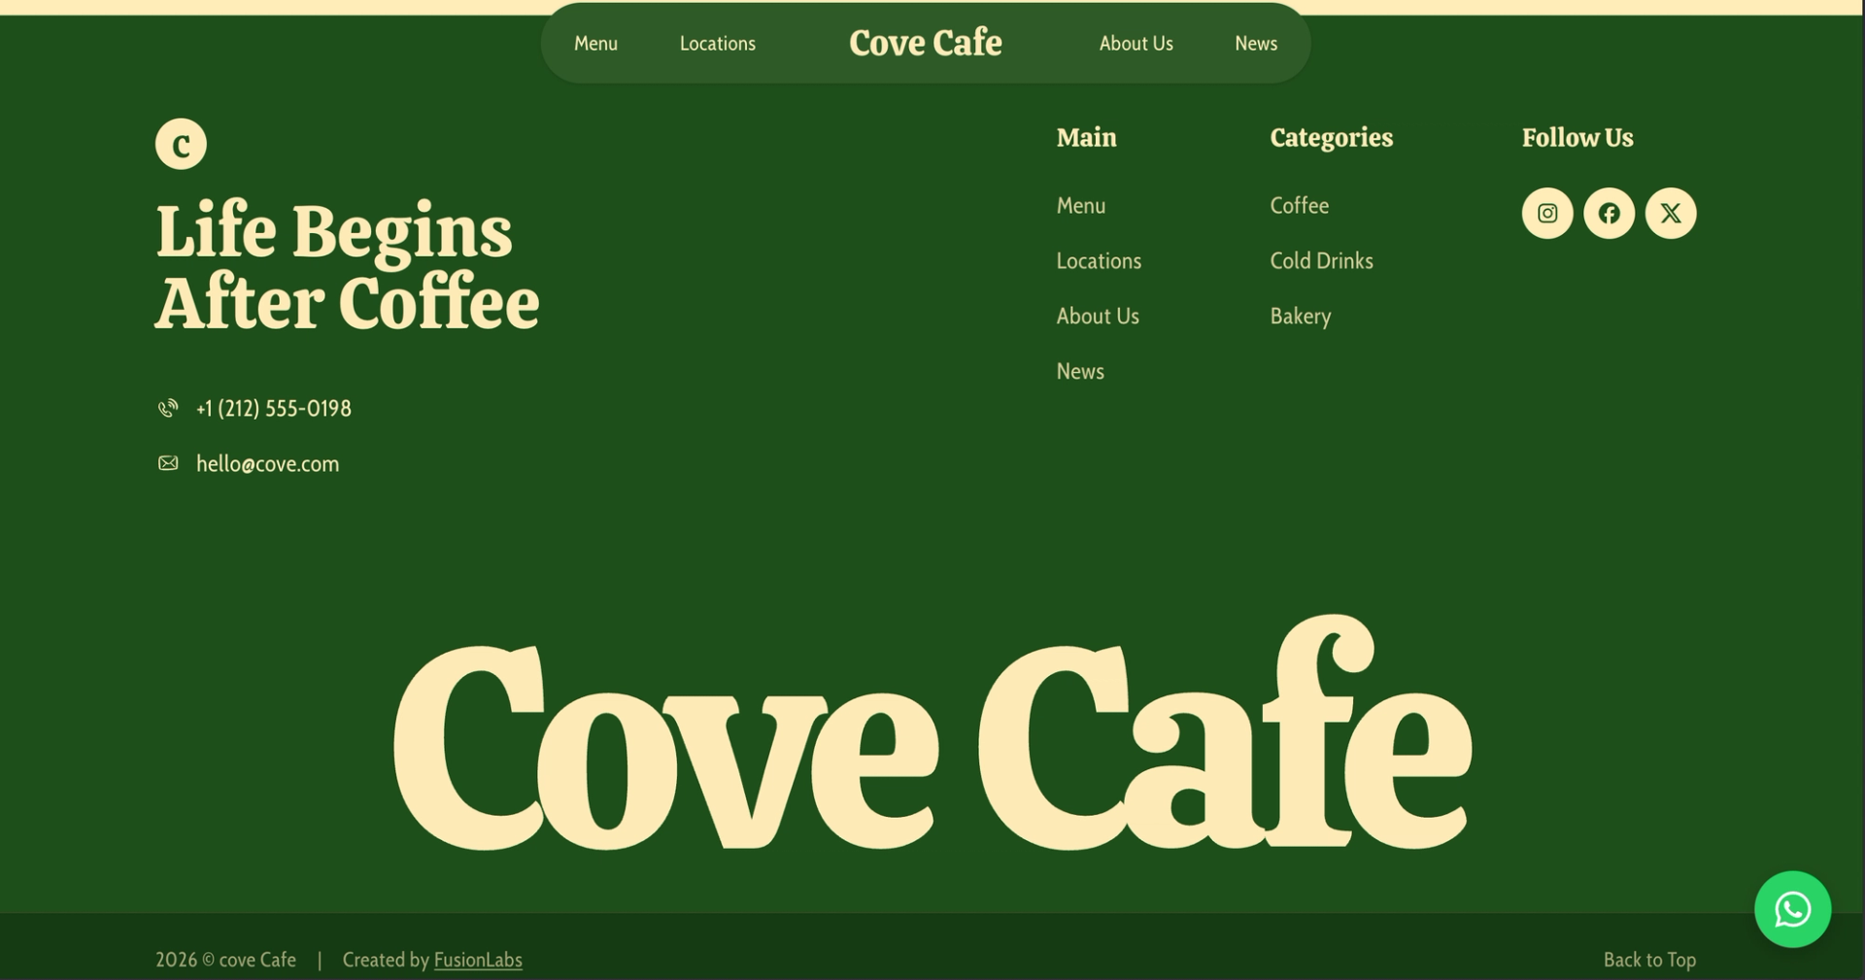Open News in the top navigation bar

1256,43
